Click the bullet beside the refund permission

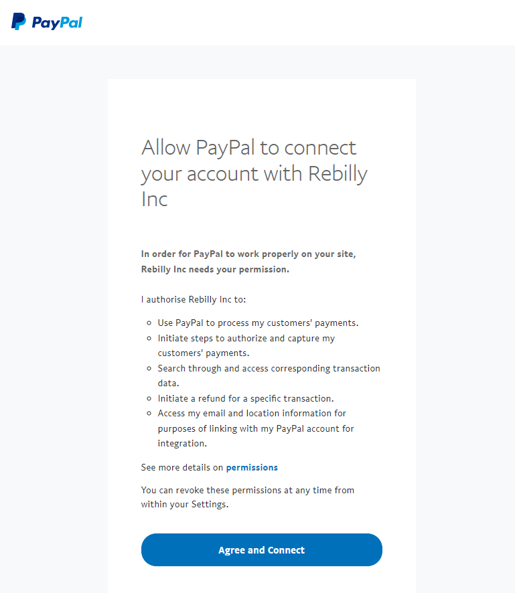point(148,398)
